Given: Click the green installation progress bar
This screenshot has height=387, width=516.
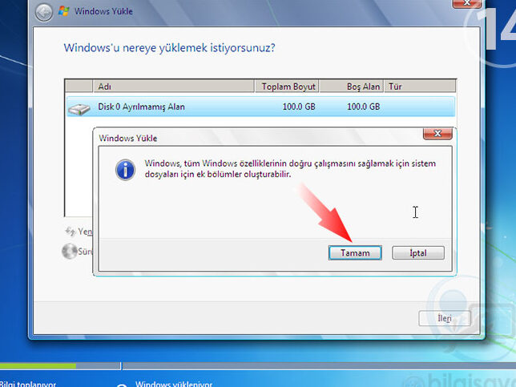Looking at the screenshot, I should [38, 367].
